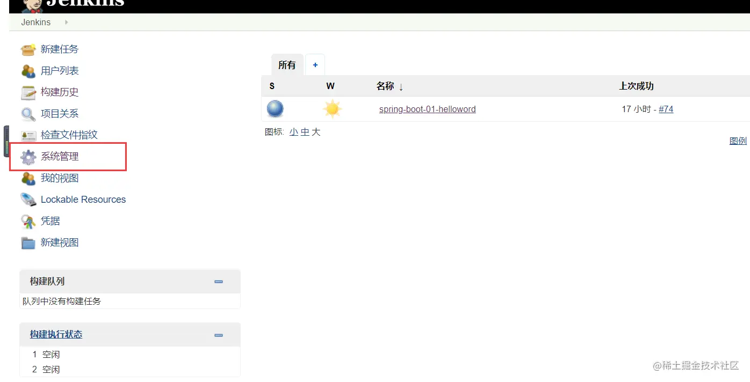This screenshot has height=382, width=750.
Task: Click the 系统管理 gear icon
Action: click(28, 157)
